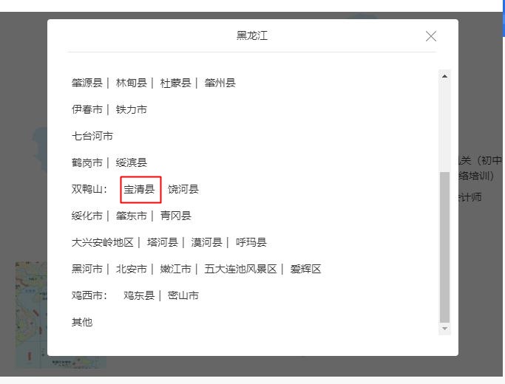Select 密山市 under 鸡西市
Viewport: 505px width, 384px height.
pos(183,295)
